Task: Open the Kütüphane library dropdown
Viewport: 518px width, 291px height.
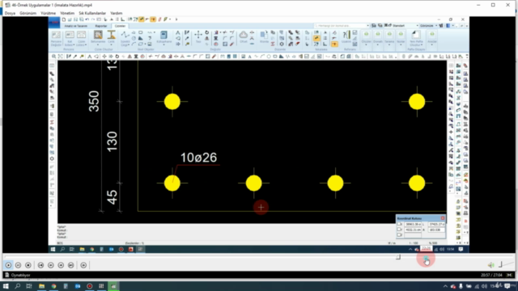Action: (163, 38)
